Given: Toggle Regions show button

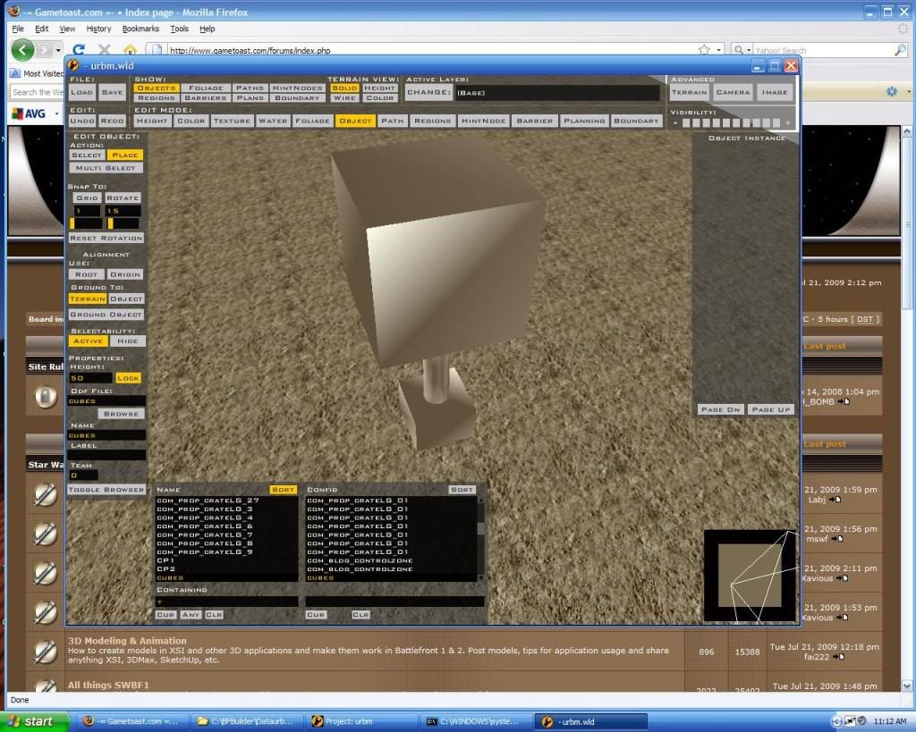Looking at the screenshot, I should tap(156, 98).
